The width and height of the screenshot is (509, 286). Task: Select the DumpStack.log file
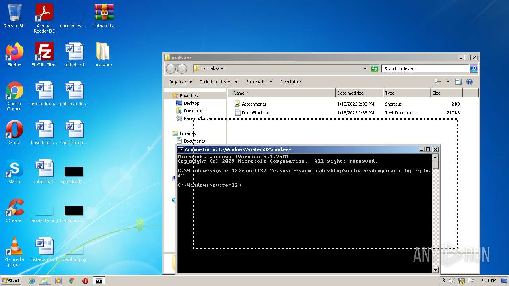(x=256, y=113)
